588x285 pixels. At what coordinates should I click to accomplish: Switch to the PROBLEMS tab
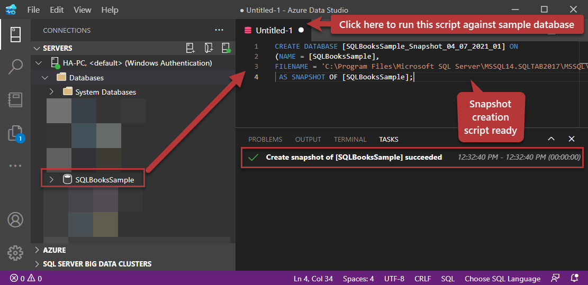coord(265,139)
